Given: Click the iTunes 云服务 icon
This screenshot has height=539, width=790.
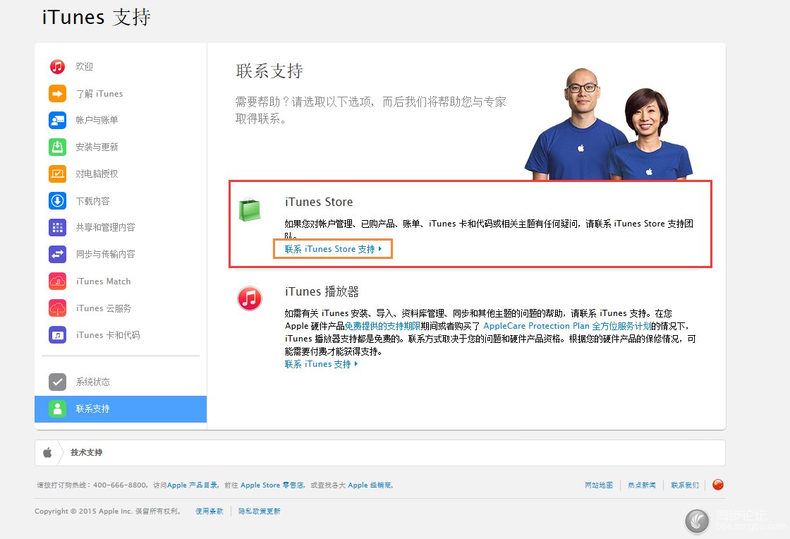Looking at the screenshot, I should coord(57,308).
